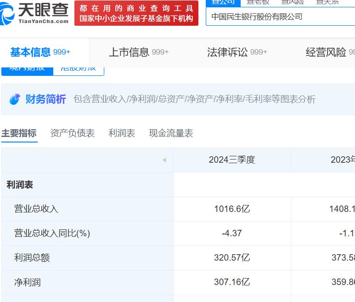The height and width of the screenshot is (302, 355).
Task: Click the 利润总额 row label
Action: click(32, 257)
